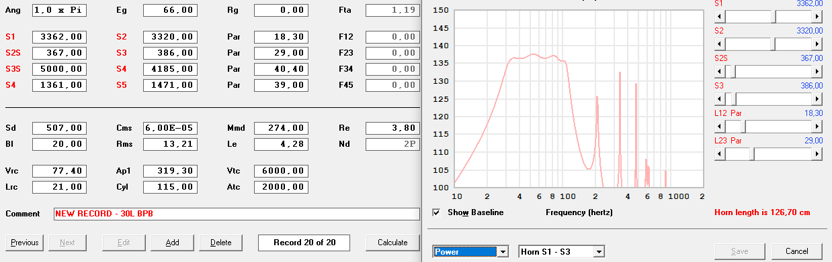Click the Re input field 3,80

392,128
